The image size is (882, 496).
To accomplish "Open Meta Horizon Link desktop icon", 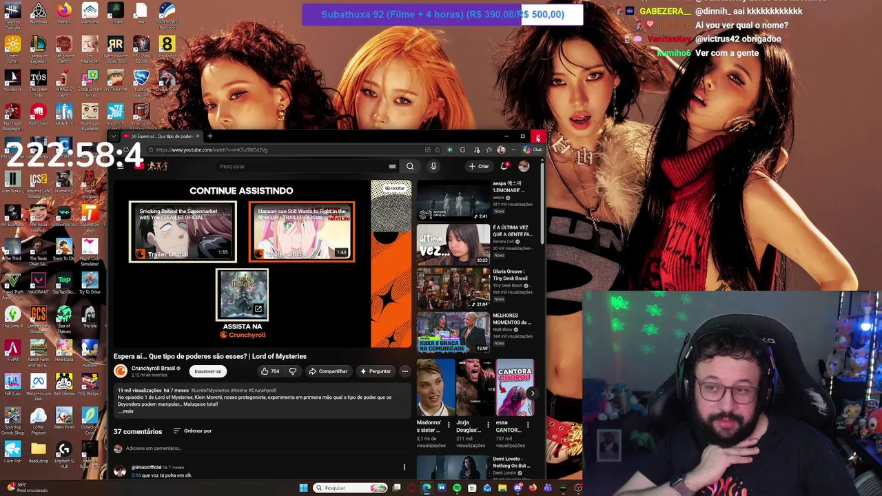I will coord(38,386).
